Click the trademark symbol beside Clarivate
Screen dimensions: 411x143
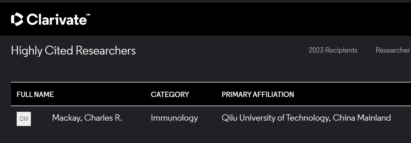[88, 15]
